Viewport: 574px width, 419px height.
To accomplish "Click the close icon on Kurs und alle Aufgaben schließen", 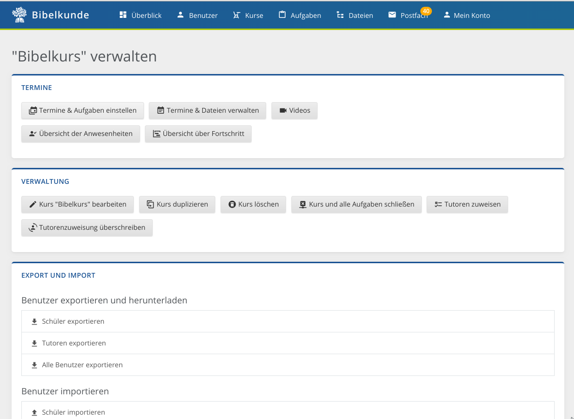I will point(303,205).
